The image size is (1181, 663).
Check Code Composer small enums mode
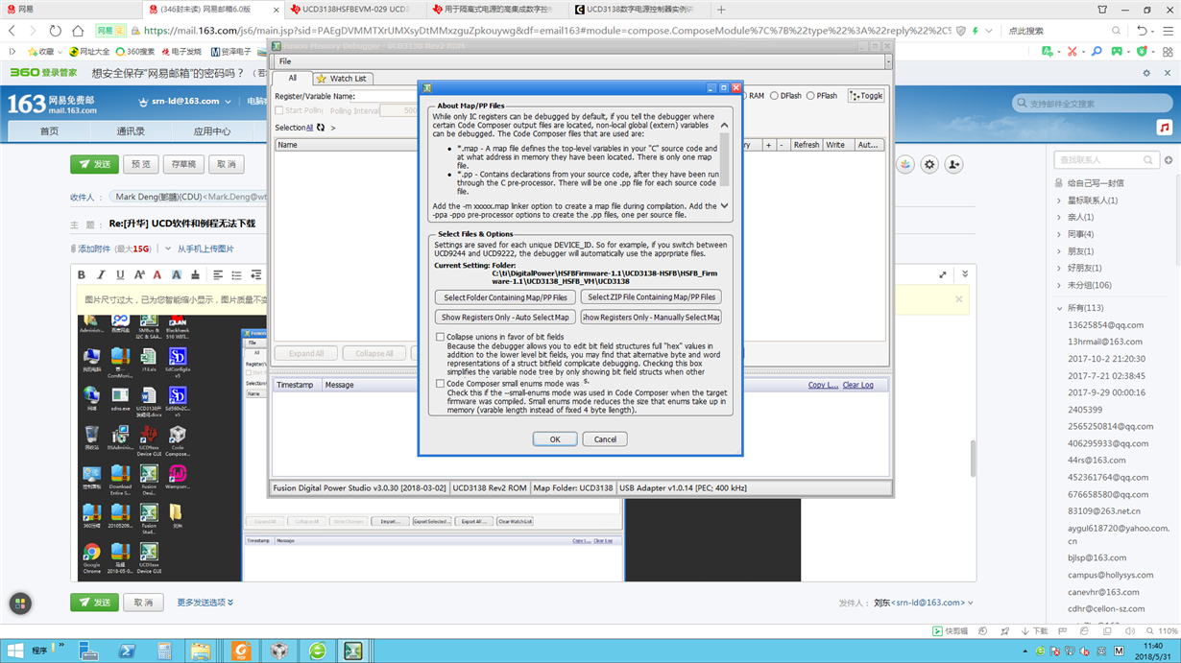(x=441, y=383)
